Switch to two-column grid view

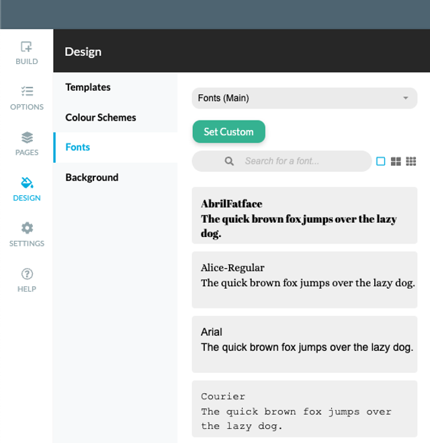[x=396, y=162]
